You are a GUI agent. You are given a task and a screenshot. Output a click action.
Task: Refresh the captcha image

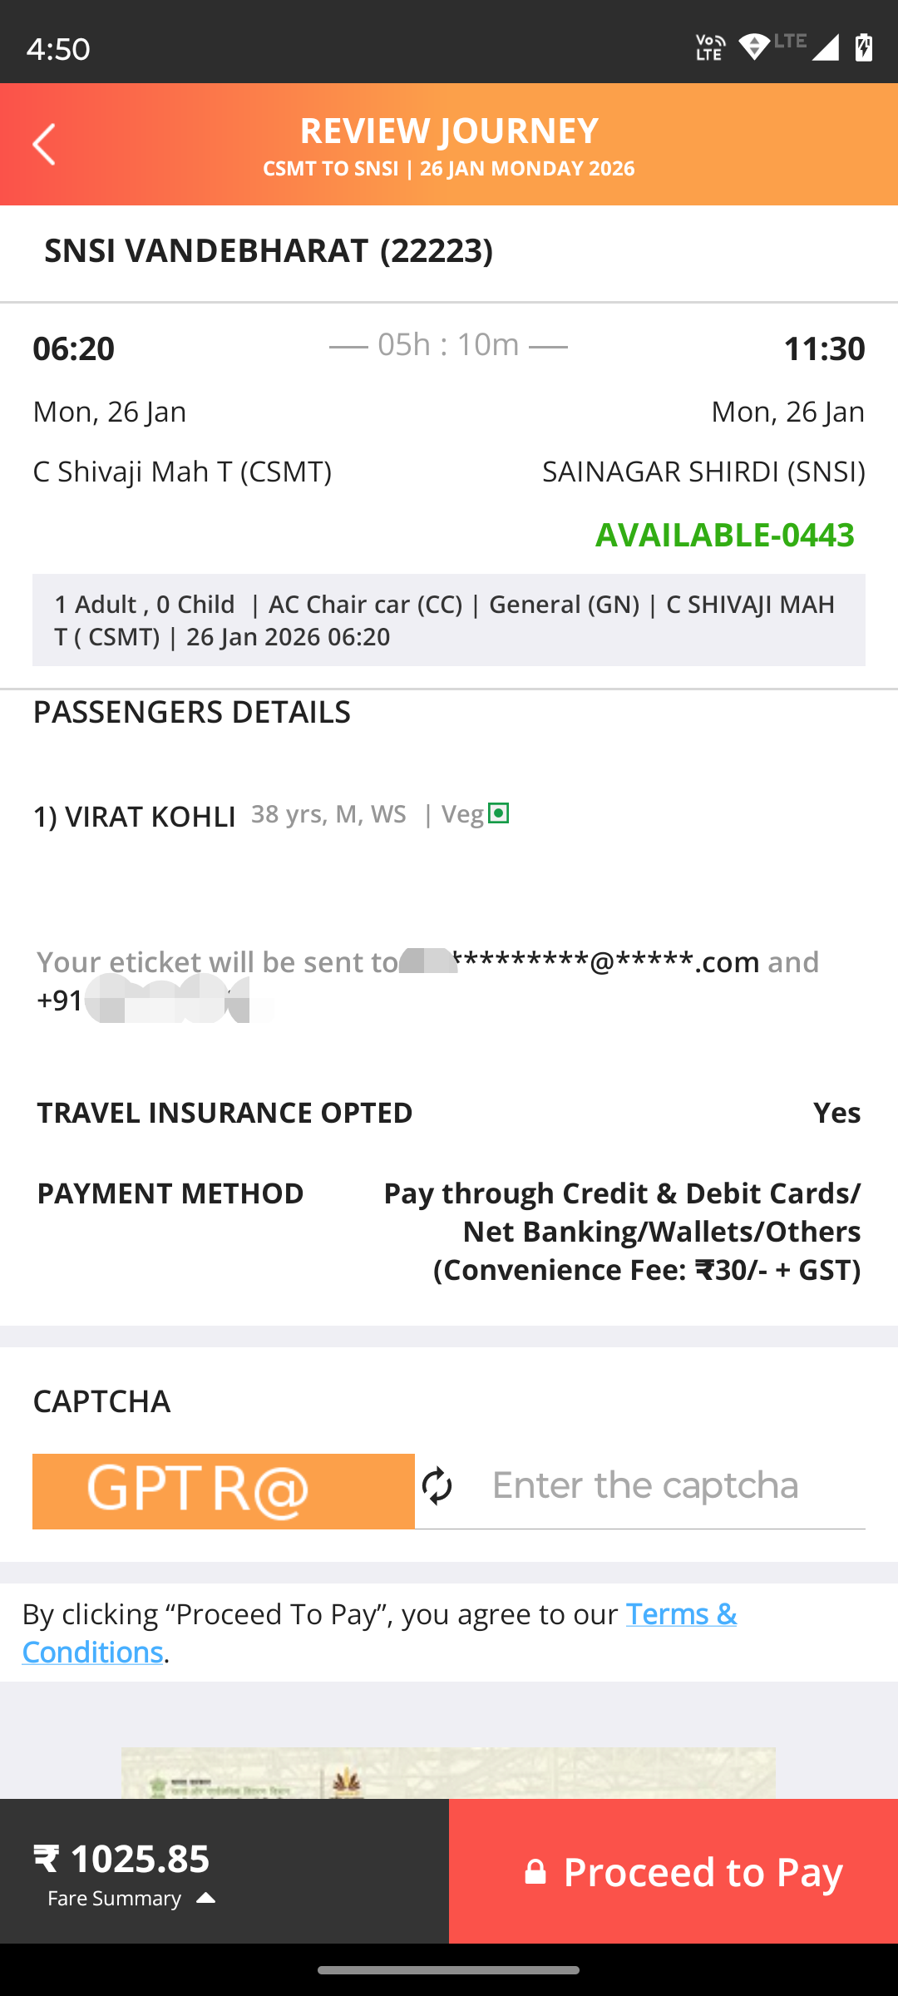pos(437,1486)
